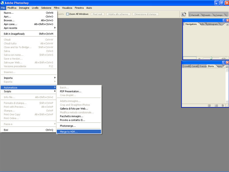The width and height of the screenshot is (229, 172).
Task: Choose Edit in ImageReady
Action: pyautogui.click(x=28, y=34)
